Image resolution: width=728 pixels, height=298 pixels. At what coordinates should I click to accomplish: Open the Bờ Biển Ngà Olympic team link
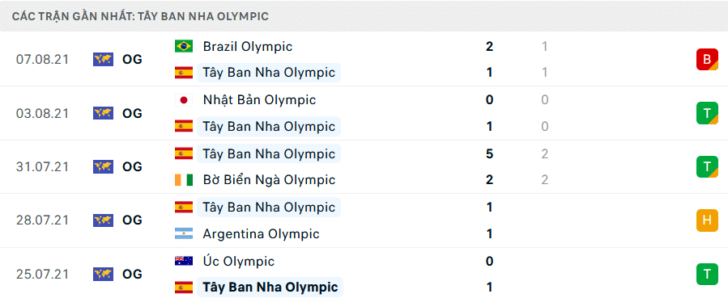point(269,179)
